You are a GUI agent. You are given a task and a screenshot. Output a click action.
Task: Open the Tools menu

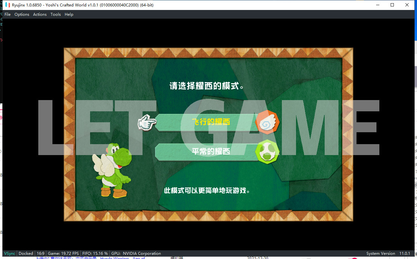click(56, 14)
